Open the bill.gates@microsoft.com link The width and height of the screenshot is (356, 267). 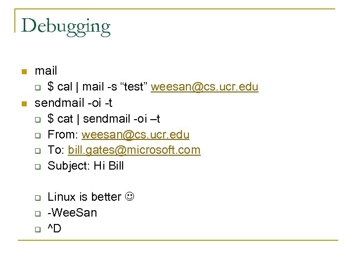click(134, 150)
